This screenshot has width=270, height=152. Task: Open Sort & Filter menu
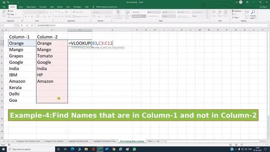coord(247,14)
